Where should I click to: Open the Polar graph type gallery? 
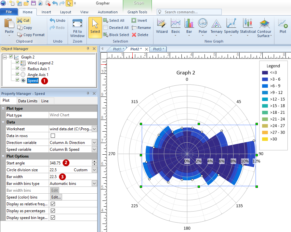203,27
